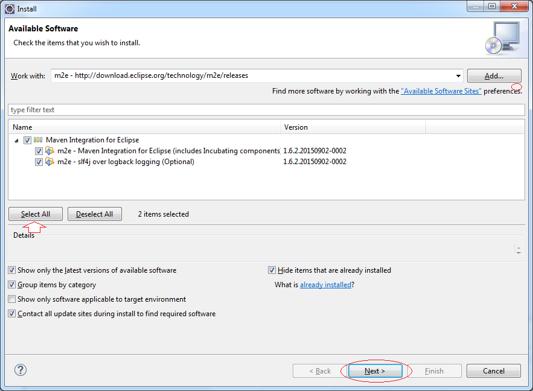Focus the type filter text field

[266, 110]
